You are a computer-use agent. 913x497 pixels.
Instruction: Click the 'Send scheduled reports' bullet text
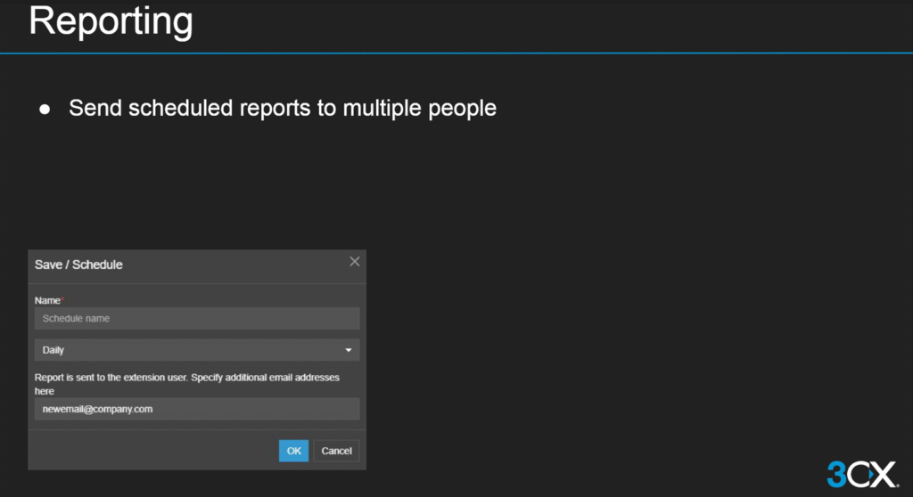click(282, 109)
